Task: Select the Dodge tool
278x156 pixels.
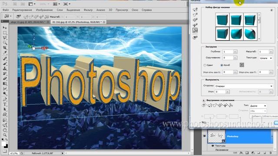Action: click(5, 94)
